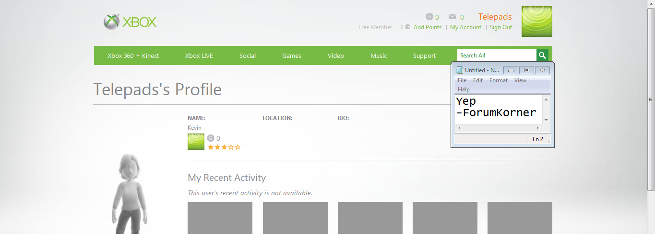Click the Notepad title bar icon
The height and width of the screenshot is (234, 655).
tap(459, 70)
